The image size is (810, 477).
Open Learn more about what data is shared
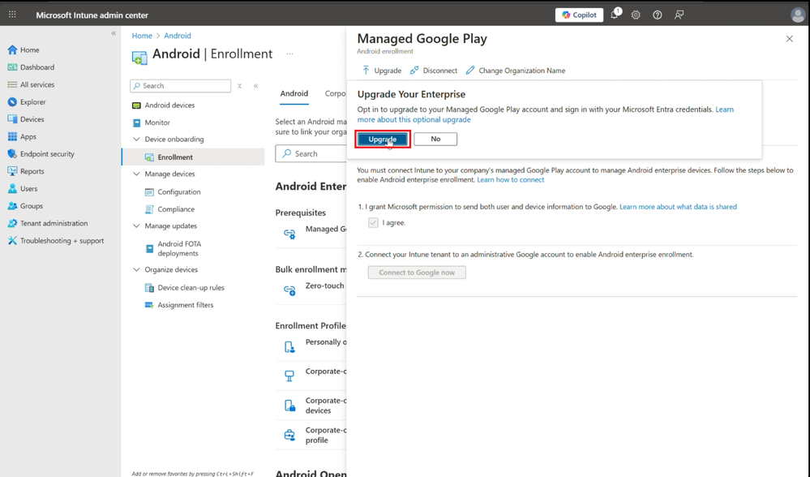coord(679,207)
